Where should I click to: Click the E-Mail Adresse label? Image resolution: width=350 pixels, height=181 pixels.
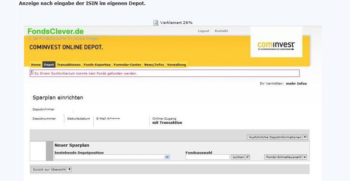108,118
